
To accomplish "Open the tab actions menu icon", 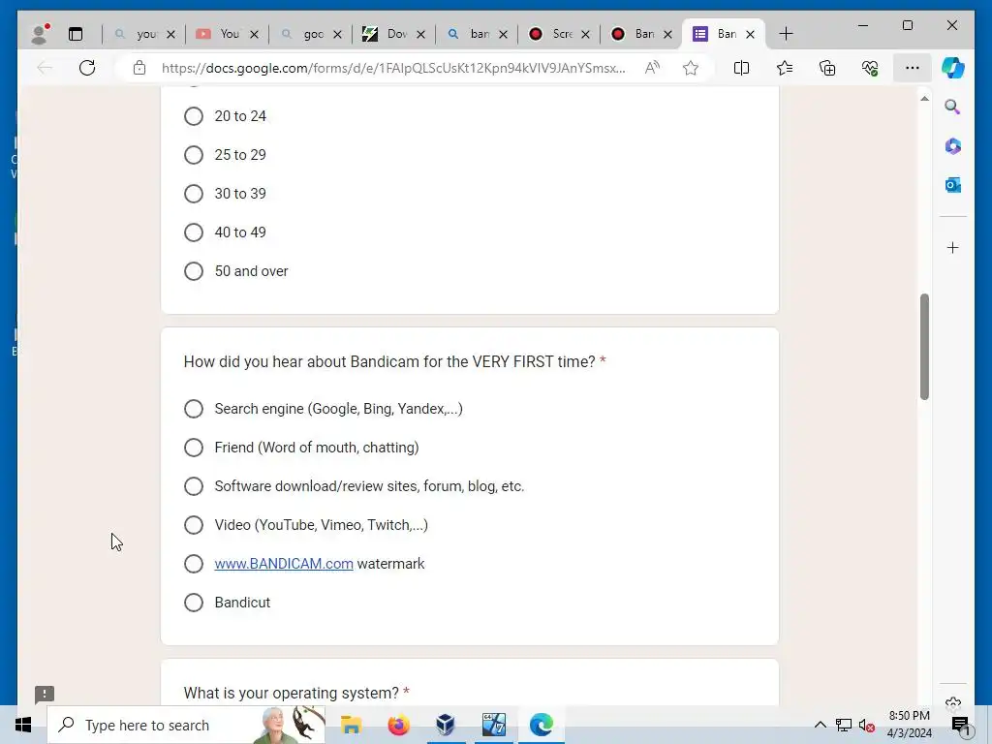I will pyautogui.click(x=76, y=34).
